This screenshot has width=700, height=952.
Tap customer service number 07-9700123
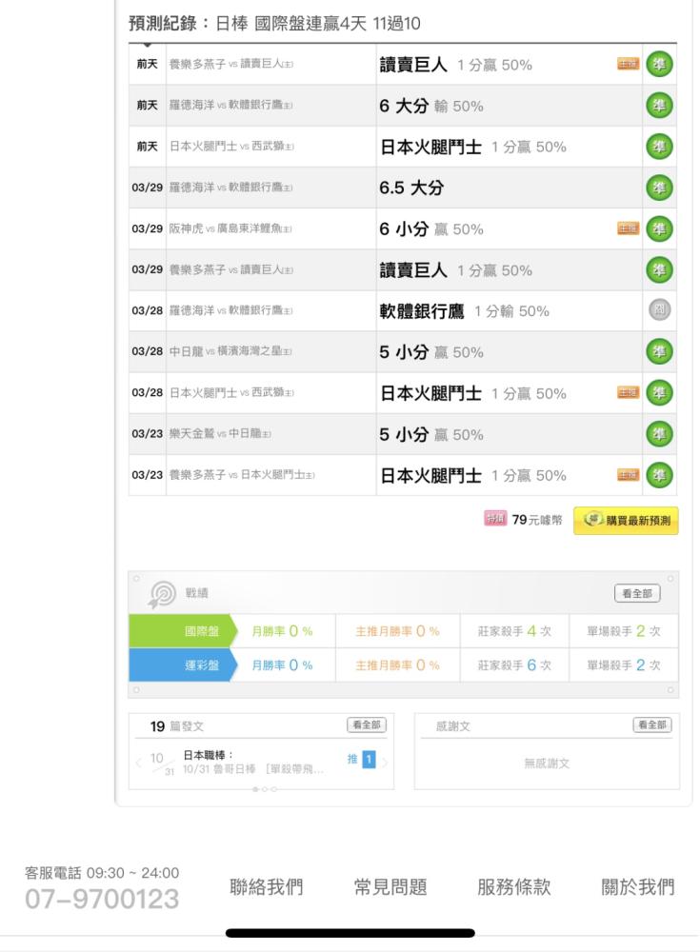102,900
